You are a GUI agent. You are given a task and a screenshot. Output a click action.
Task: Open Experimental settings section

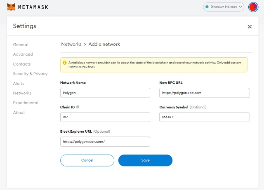tap(26, 103)
